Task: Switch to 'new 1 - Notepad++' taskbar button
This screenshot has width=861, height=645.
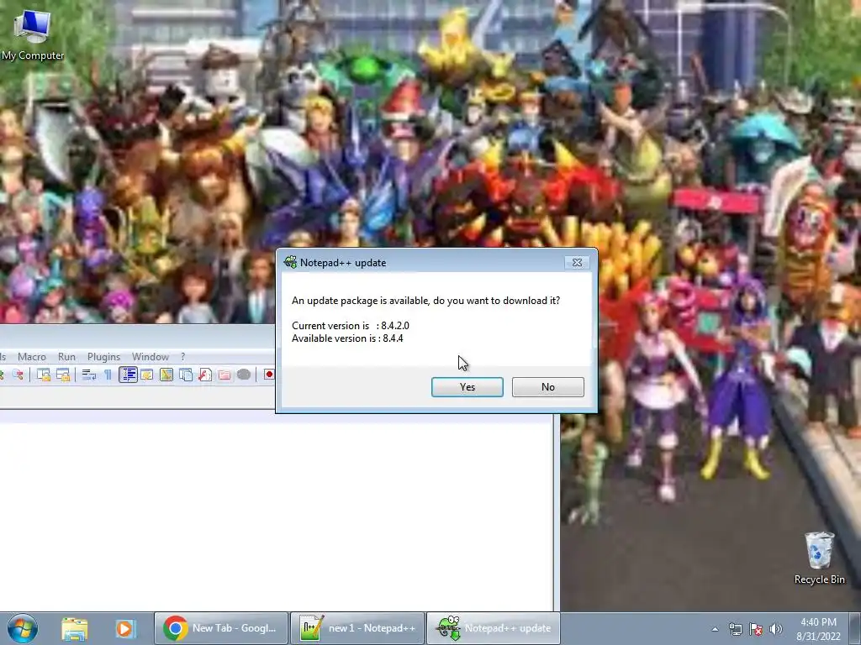Action: [x=357, y=628]
